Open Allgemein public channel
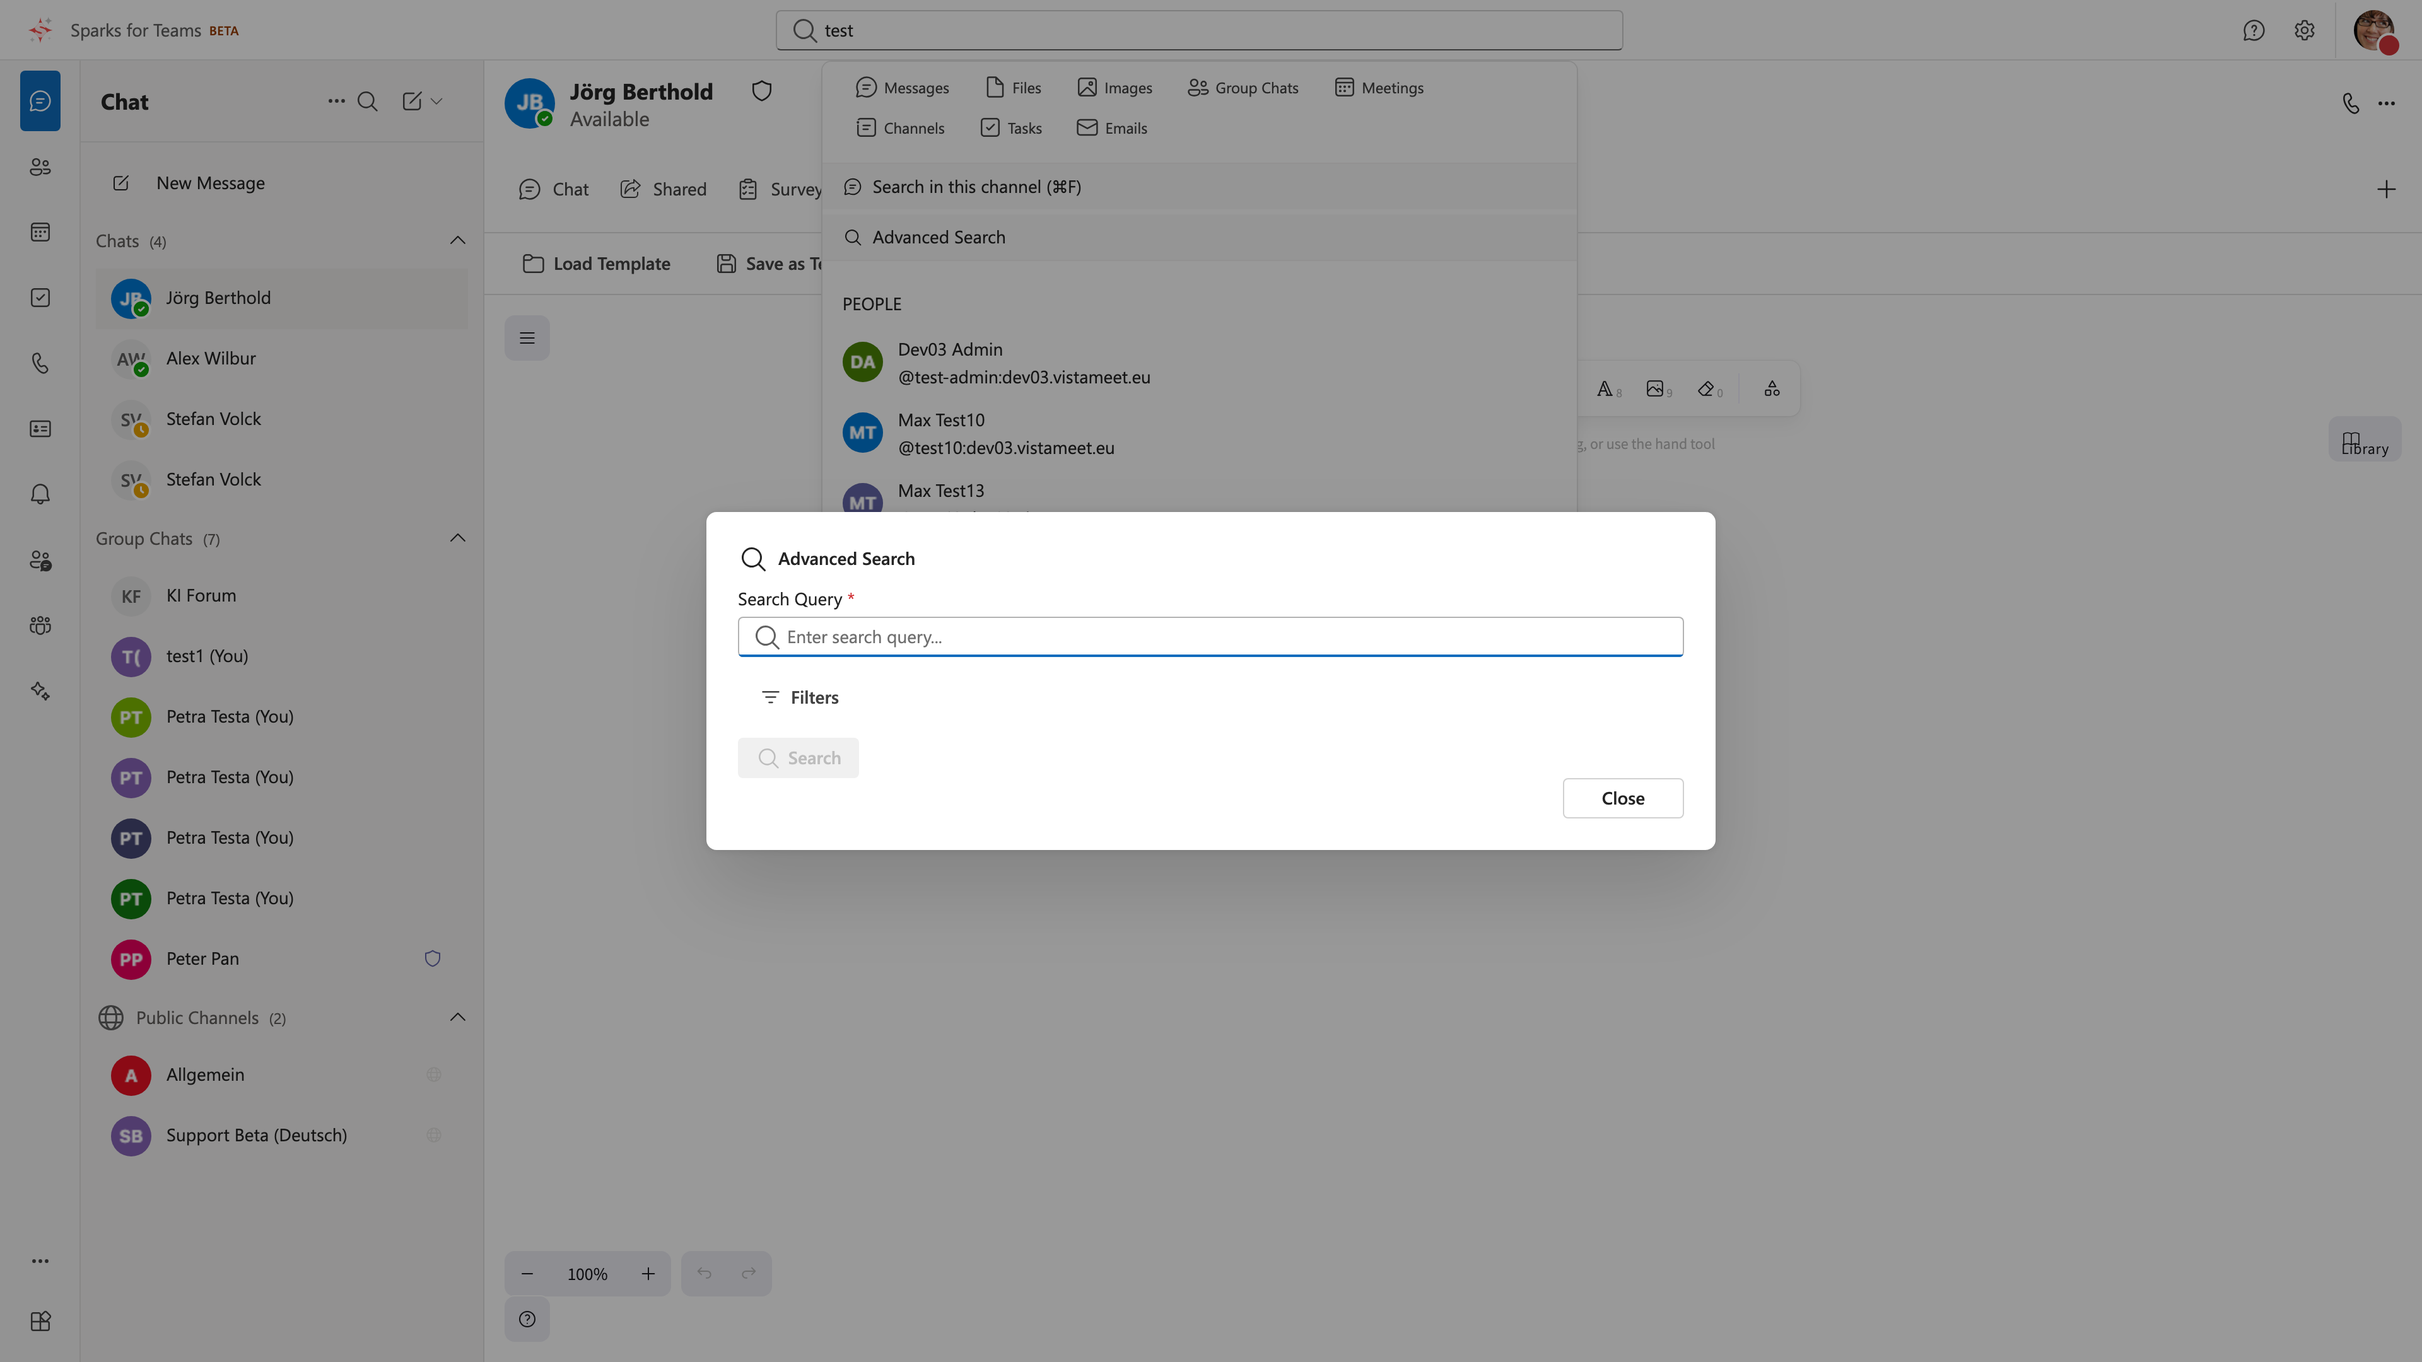This screenshot has height=1362, width=2422. tap(282, 1074)
